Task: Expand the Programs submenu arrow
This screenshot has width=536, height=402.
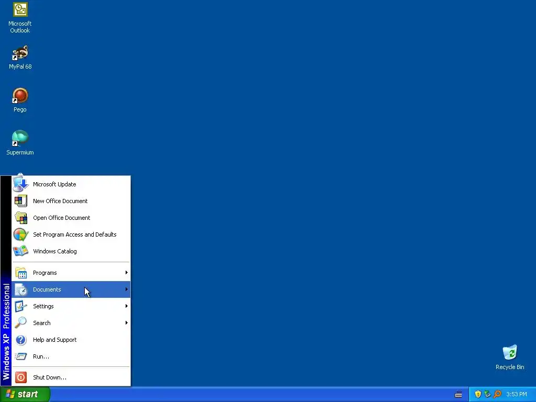Action: [127, 272]
